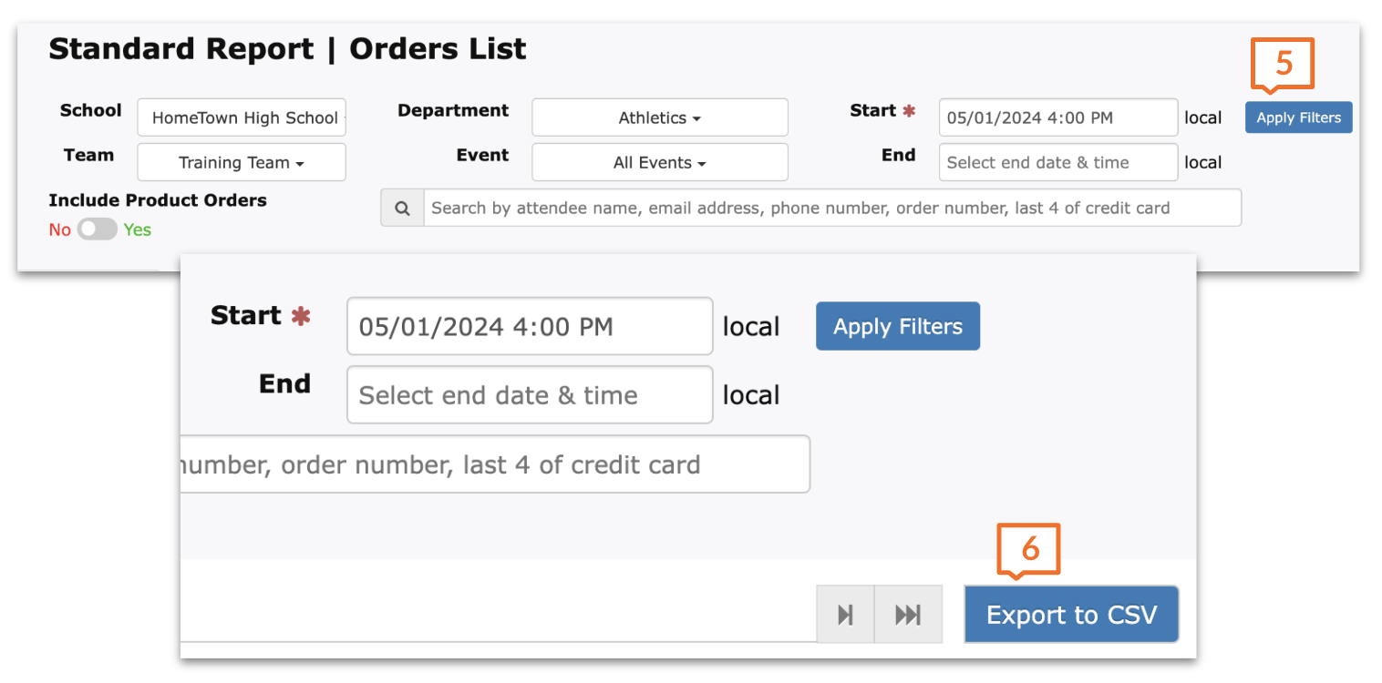Image resolution: width=1382 pixels, height=683 pixels.
Task: Open the Training Team dropdown
Action: pyautogui.click(x=242, y=163)
